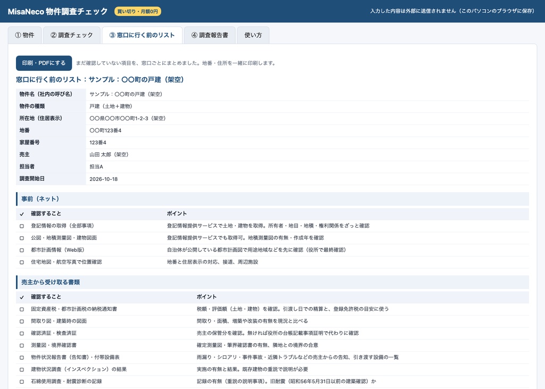Click the address 〇〇県〇〇市〇〇町1-2-3（架空）

[128, 118]
